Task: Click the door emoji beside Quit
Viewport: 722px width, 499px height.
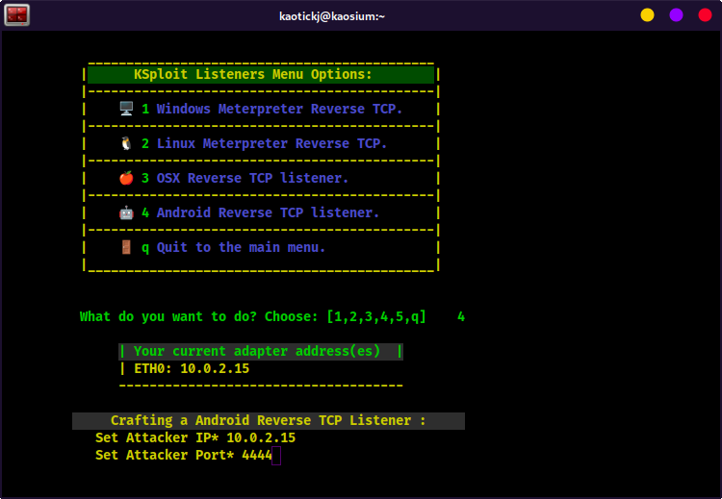Action: click(126, 247)
